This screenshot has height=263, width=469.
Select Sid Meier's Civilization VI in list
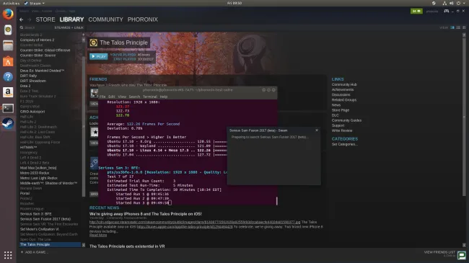[40, 229]
